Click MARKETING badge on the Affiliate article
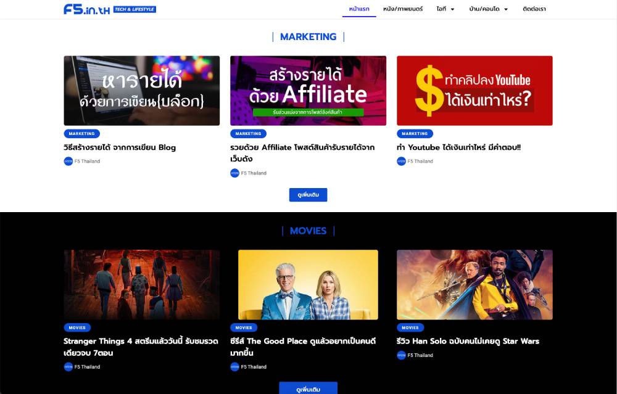Screen dimensions: 617x394 coord(248,134)
